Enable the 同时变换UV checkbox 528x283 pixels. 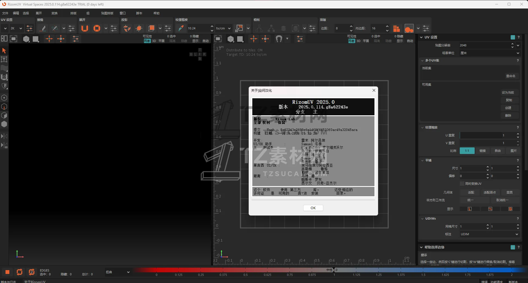click(462, 184)
